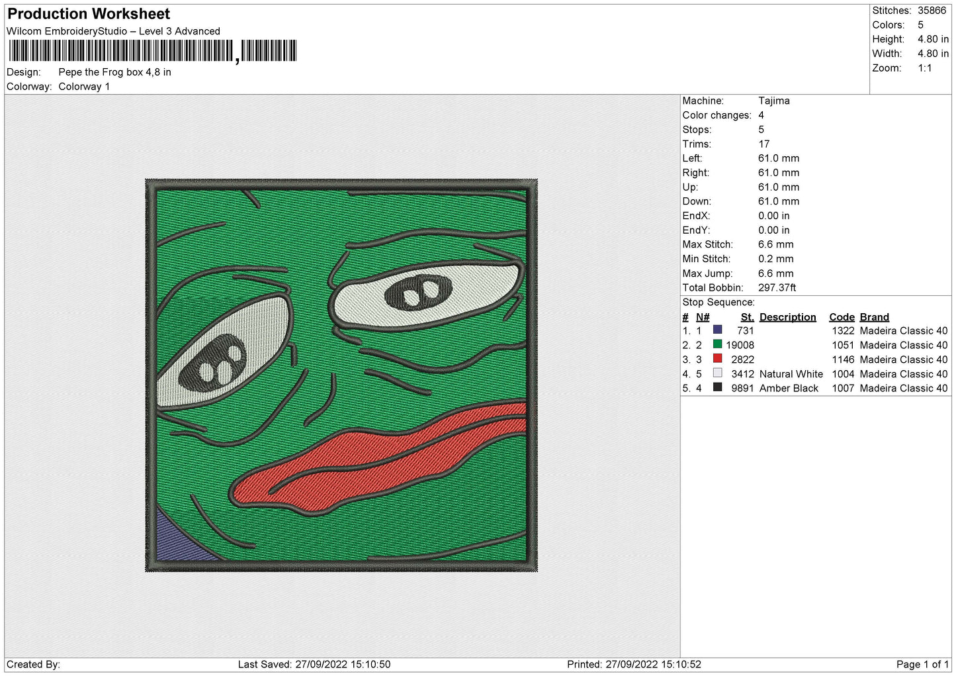
Task: Select the Left value 61.0 mm
Action: click(779, 158)
